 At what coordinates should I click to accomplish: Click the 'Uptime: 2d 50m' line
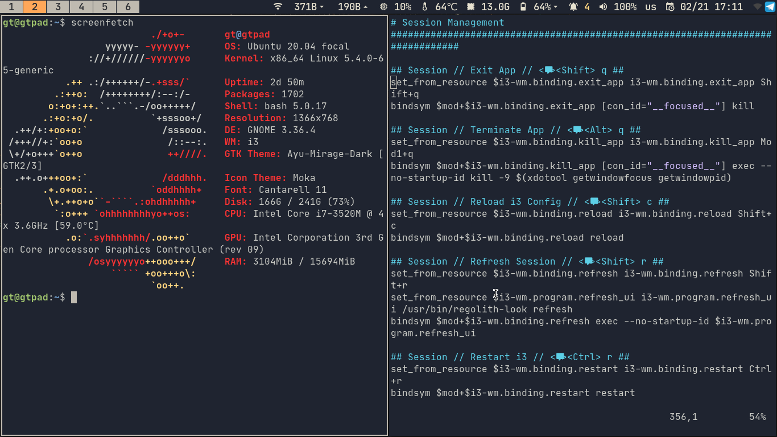point(264,83)
